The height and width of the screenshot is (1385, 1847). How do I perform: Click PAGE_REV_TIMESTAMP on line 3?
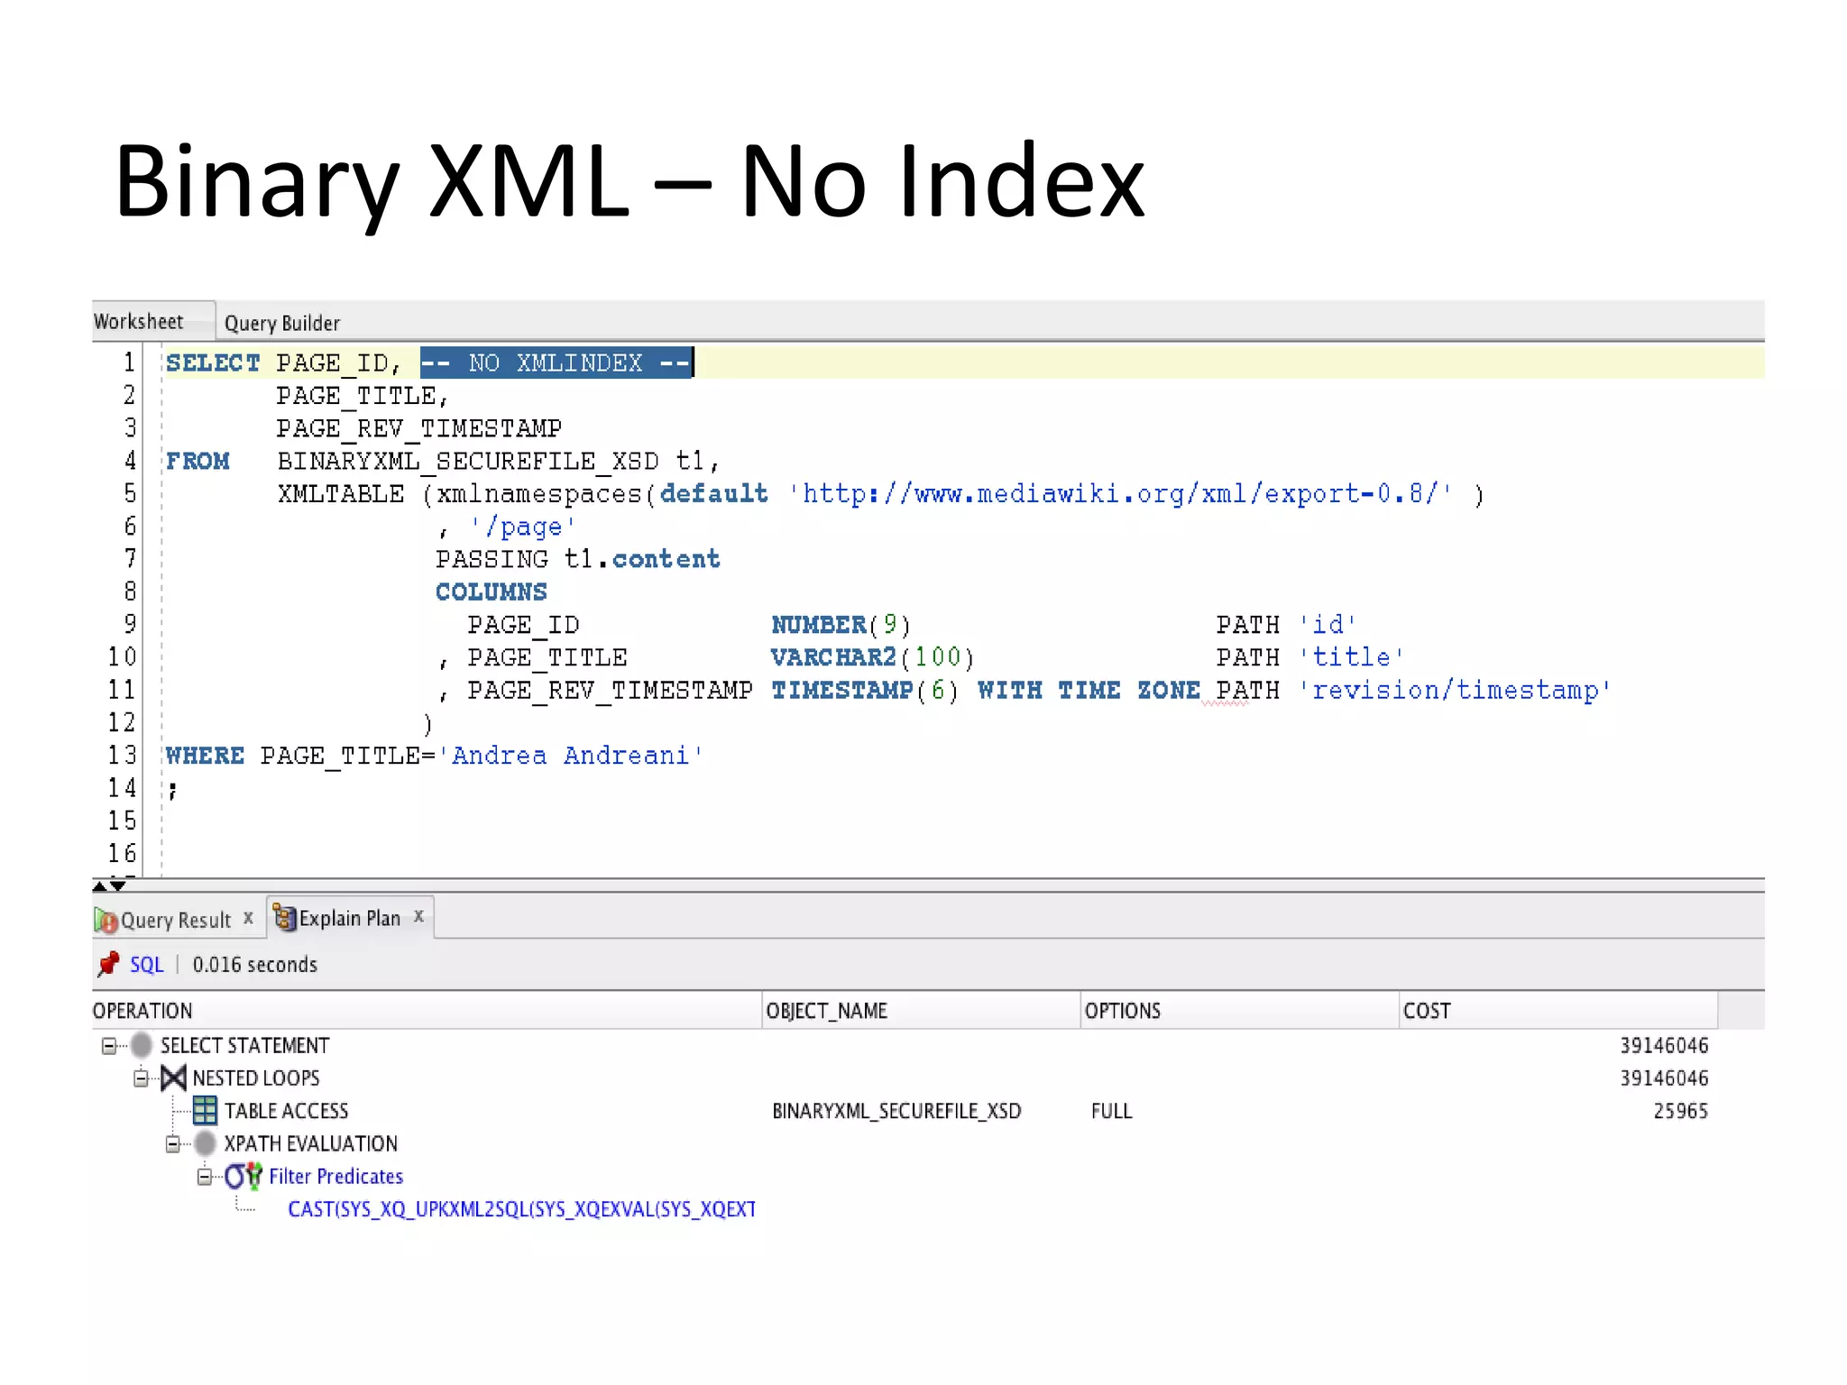(x=419, y=429)
